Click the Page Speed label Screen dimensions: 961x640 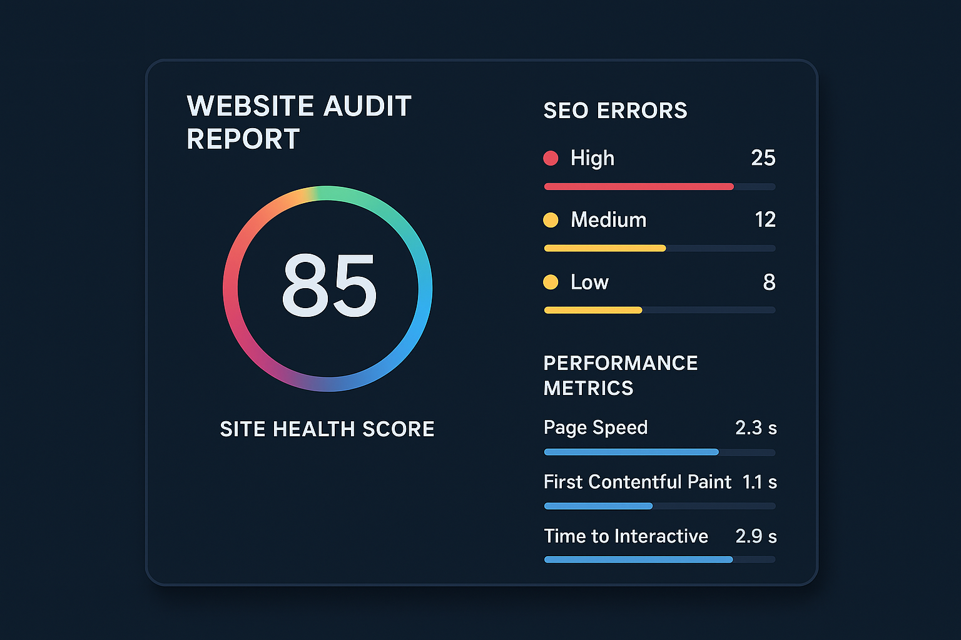click(x=596, y=428)
